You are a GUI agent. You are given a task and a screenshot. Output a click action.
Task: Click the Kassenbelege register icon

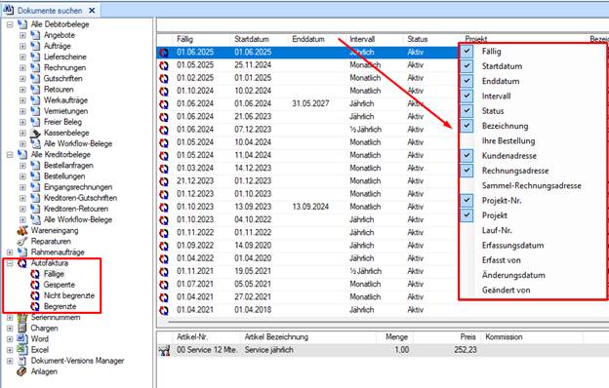pyautogui.click(x=35, y=133)
